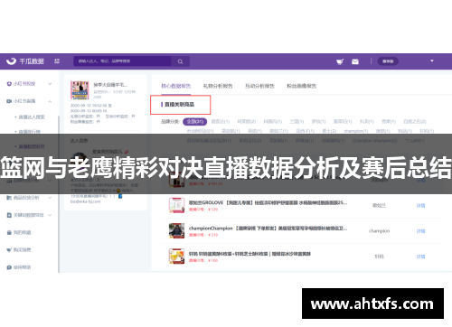Click the champion brand cell in table
The height and width of the screenshot is (327, 452).
click(379, 231)
